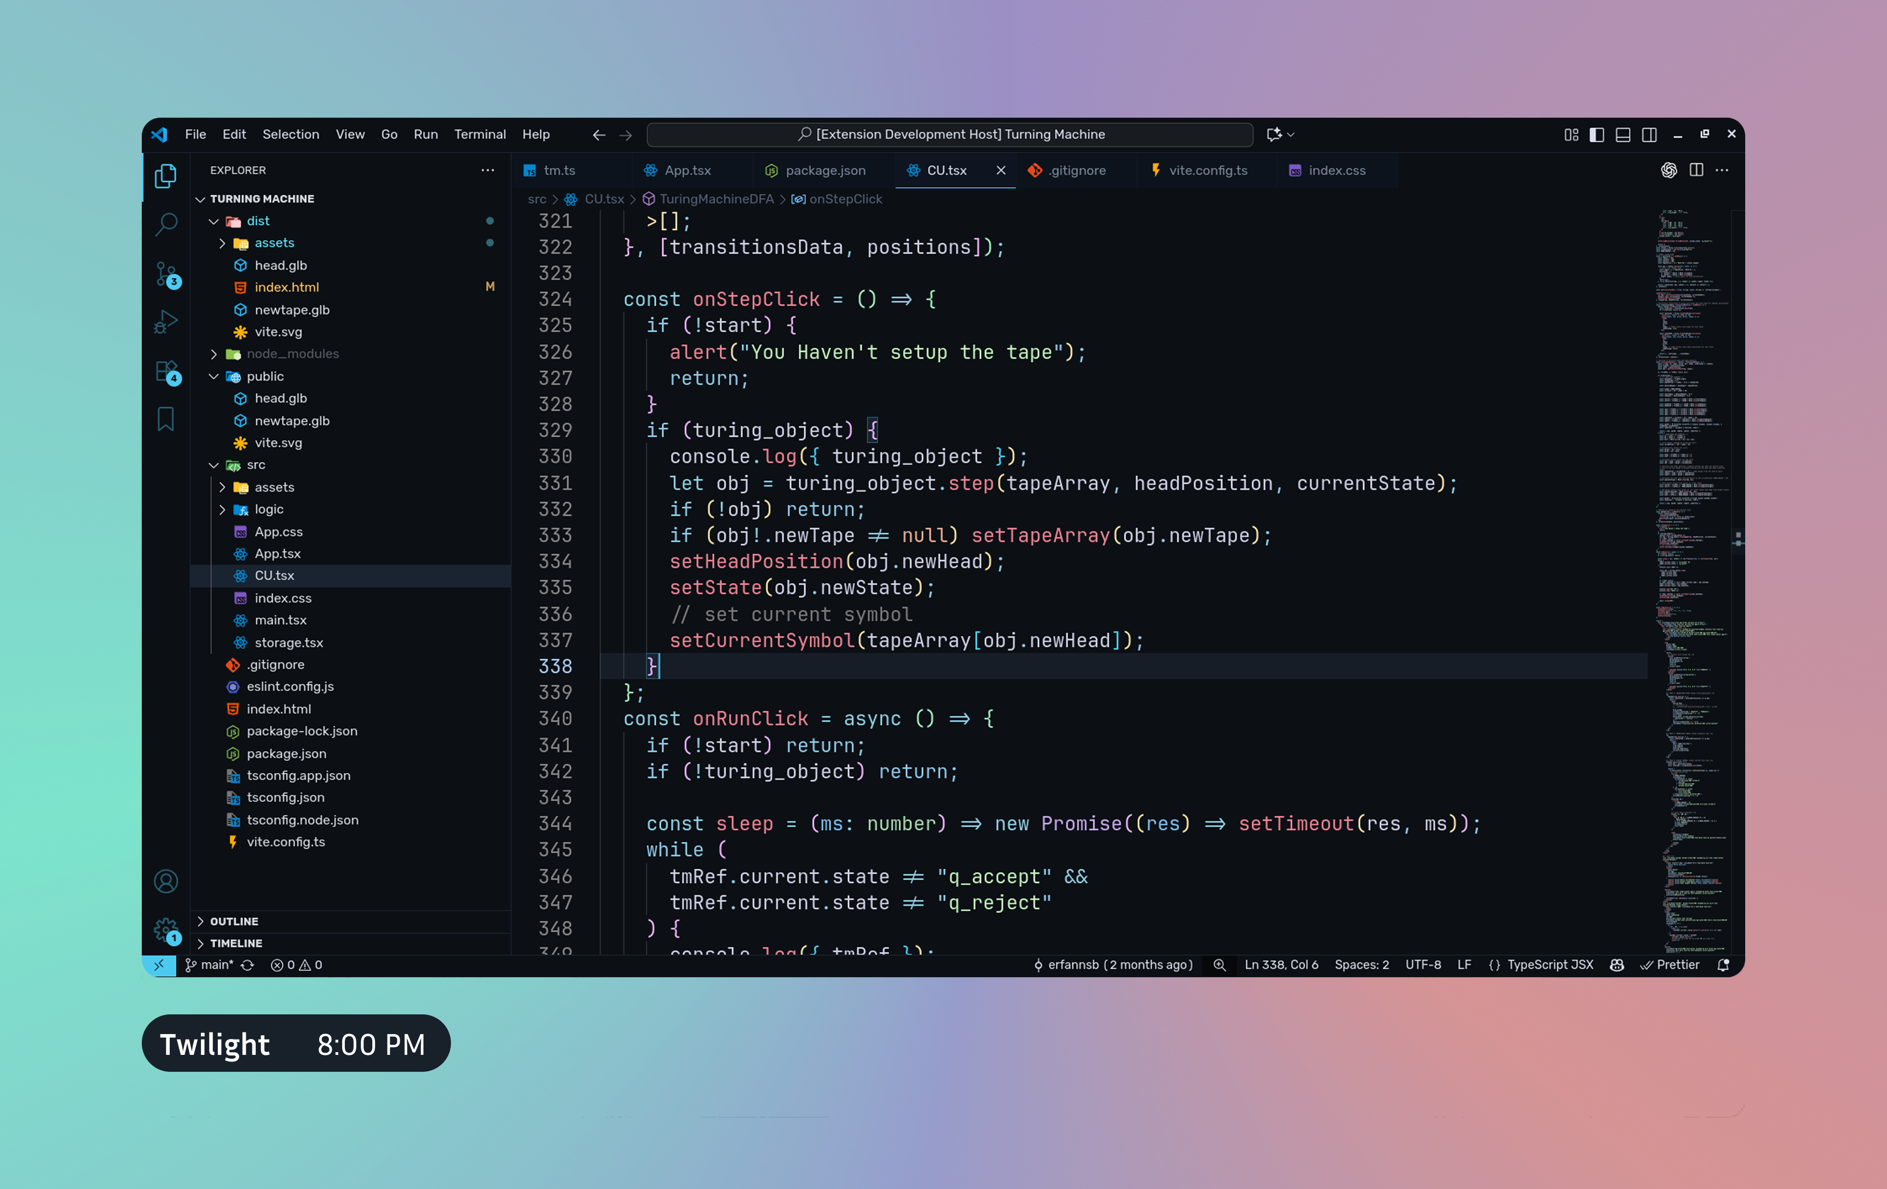This screenshot has width=1887, height=1189.
Task: Switch to the vite.config.ts tab
Action: point(1207,170)
